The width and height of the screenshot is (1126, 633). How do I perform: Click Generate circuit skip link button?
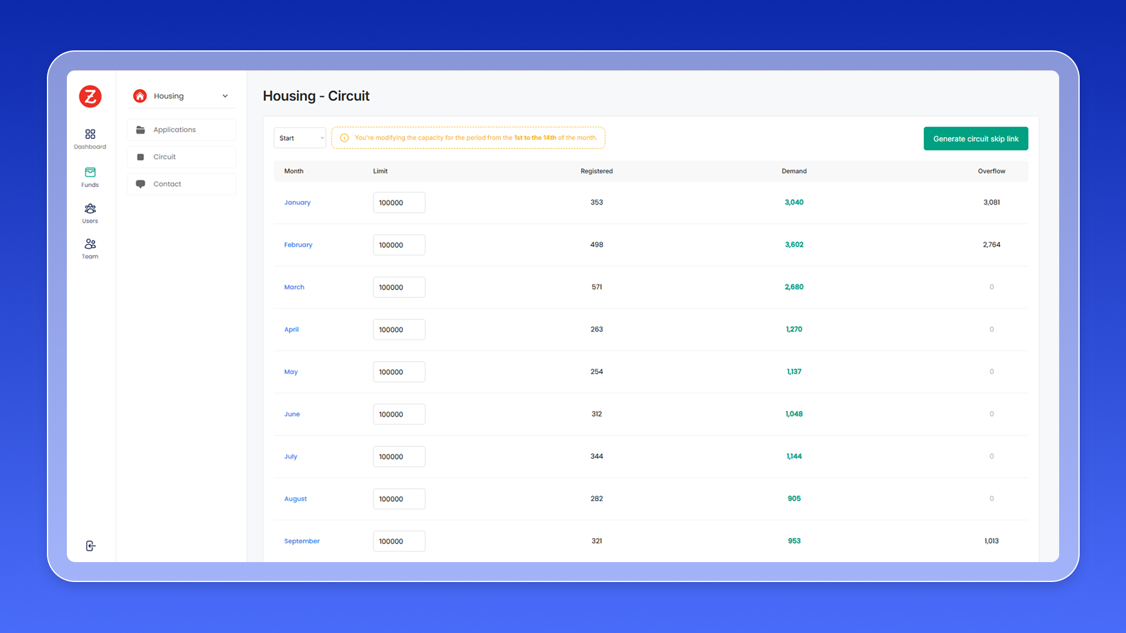(x=975, y=139)
